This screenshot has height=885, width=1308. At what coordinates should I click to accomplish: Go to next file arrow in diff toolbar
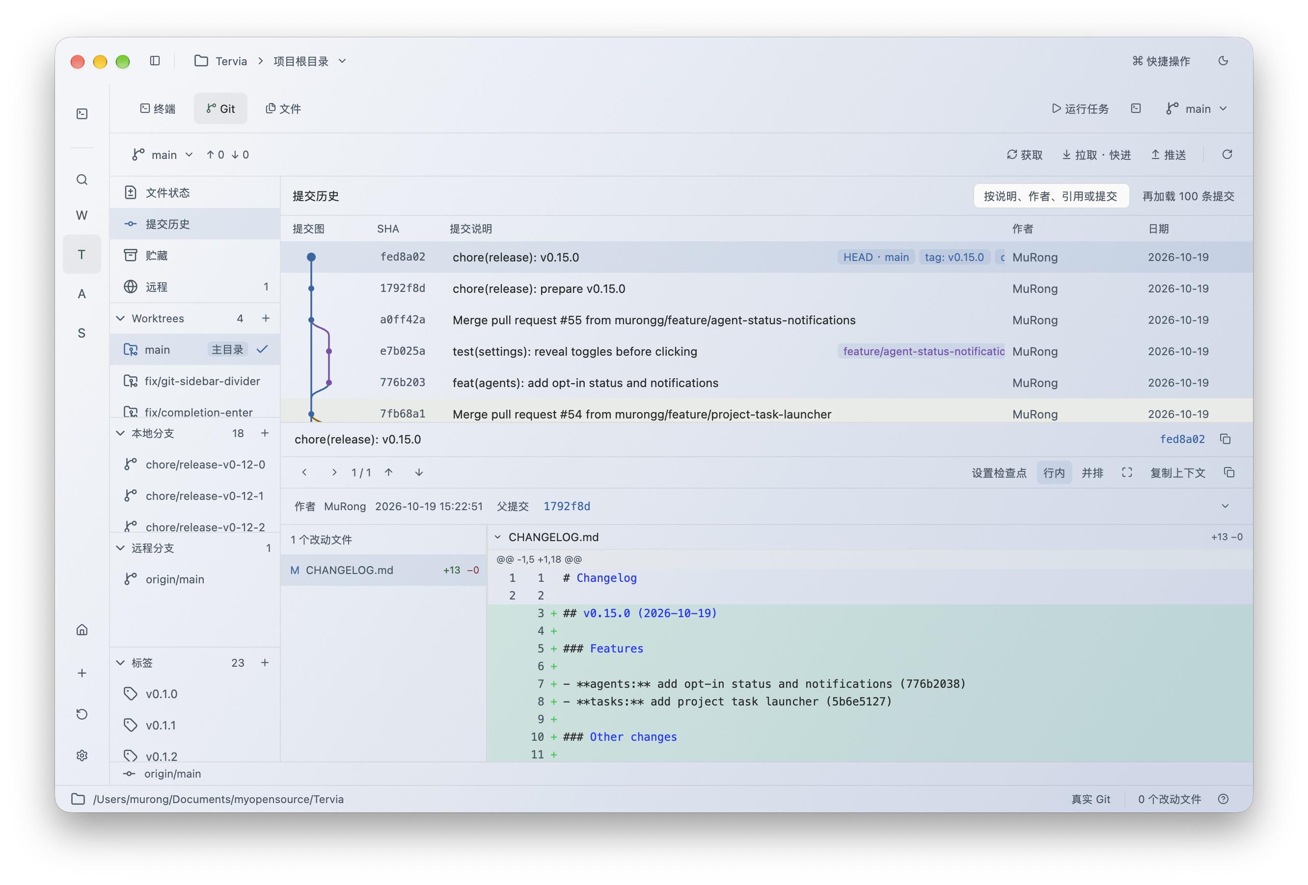pyautogui.click(x=334, y=473)
